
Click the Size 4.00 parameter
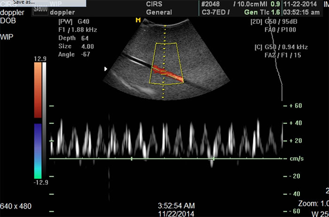76,46
